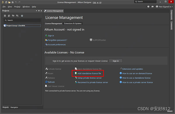Click Activate license link
Screen dimensions: 175x114
coord(55,69)
